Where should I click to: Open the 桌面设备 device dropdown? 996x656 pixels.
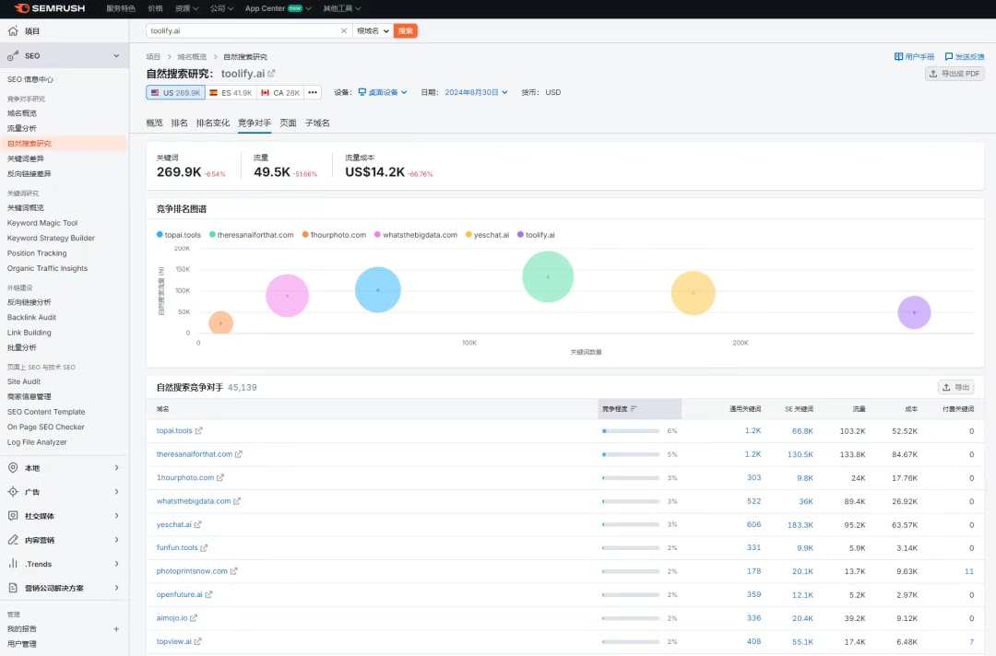(383, 93)
